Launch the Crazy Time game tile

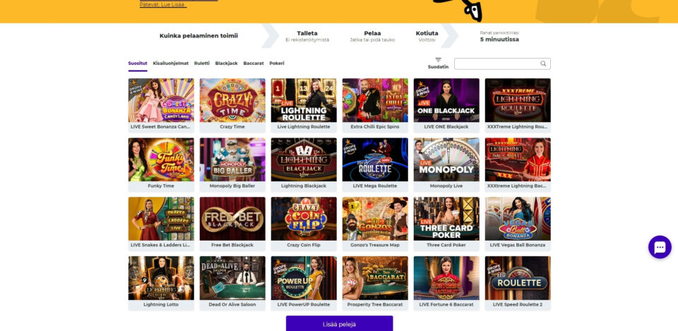[x=232, y=100]
